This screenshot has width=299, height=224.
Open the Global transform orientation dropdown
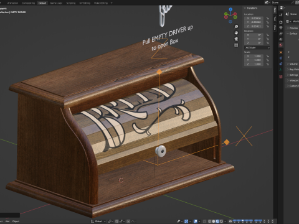tap(98, 222)
